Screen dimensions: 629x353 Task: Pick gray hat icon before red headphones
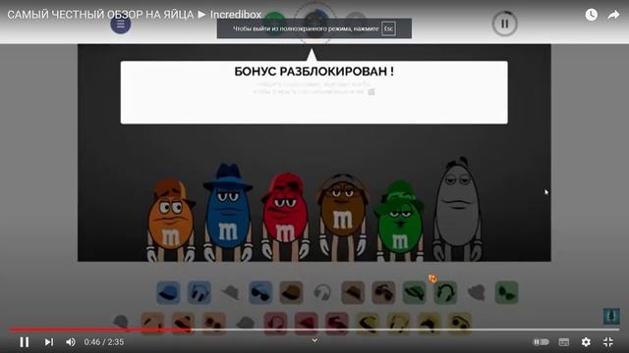coord(245,323)
